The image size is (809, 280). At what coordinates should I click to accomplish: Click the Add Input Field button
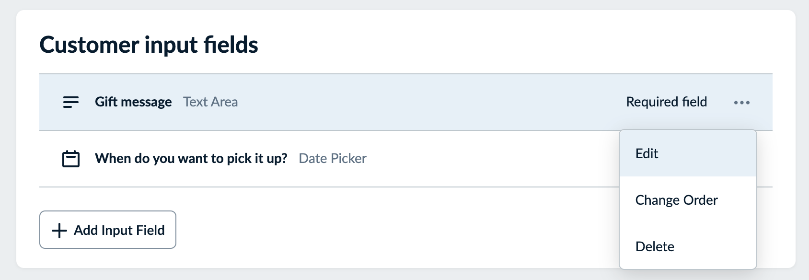click(107, 230)
